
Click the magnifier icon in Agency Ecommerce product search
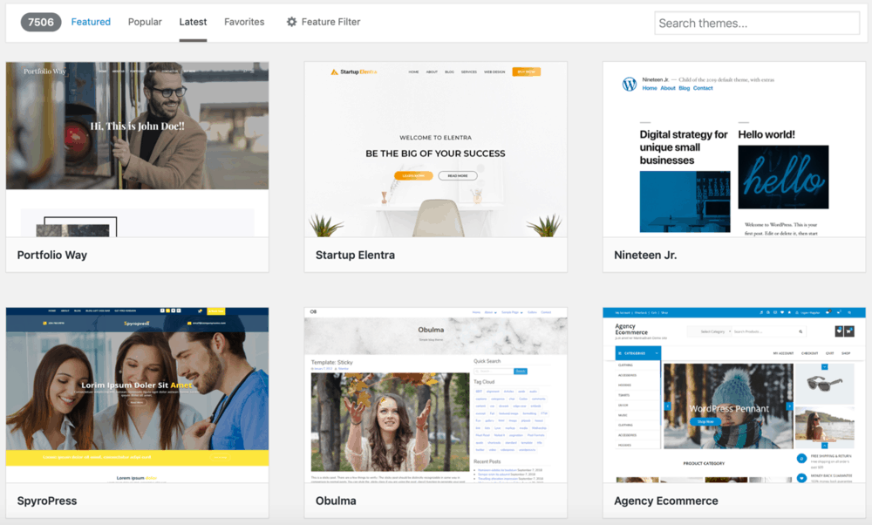click(x=800, y=331)
